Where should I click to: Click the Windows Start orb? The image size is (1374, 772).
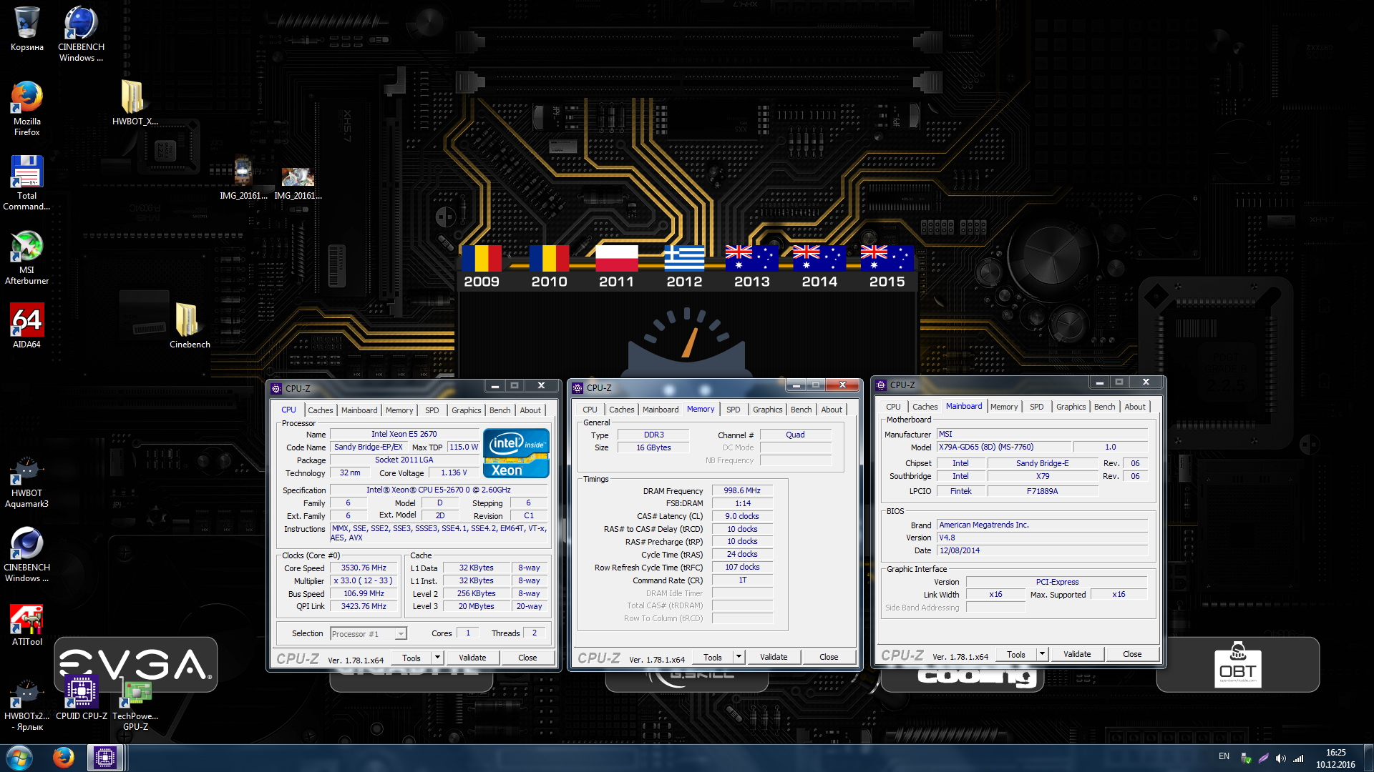pyautogui.click(x=19, y=758)
